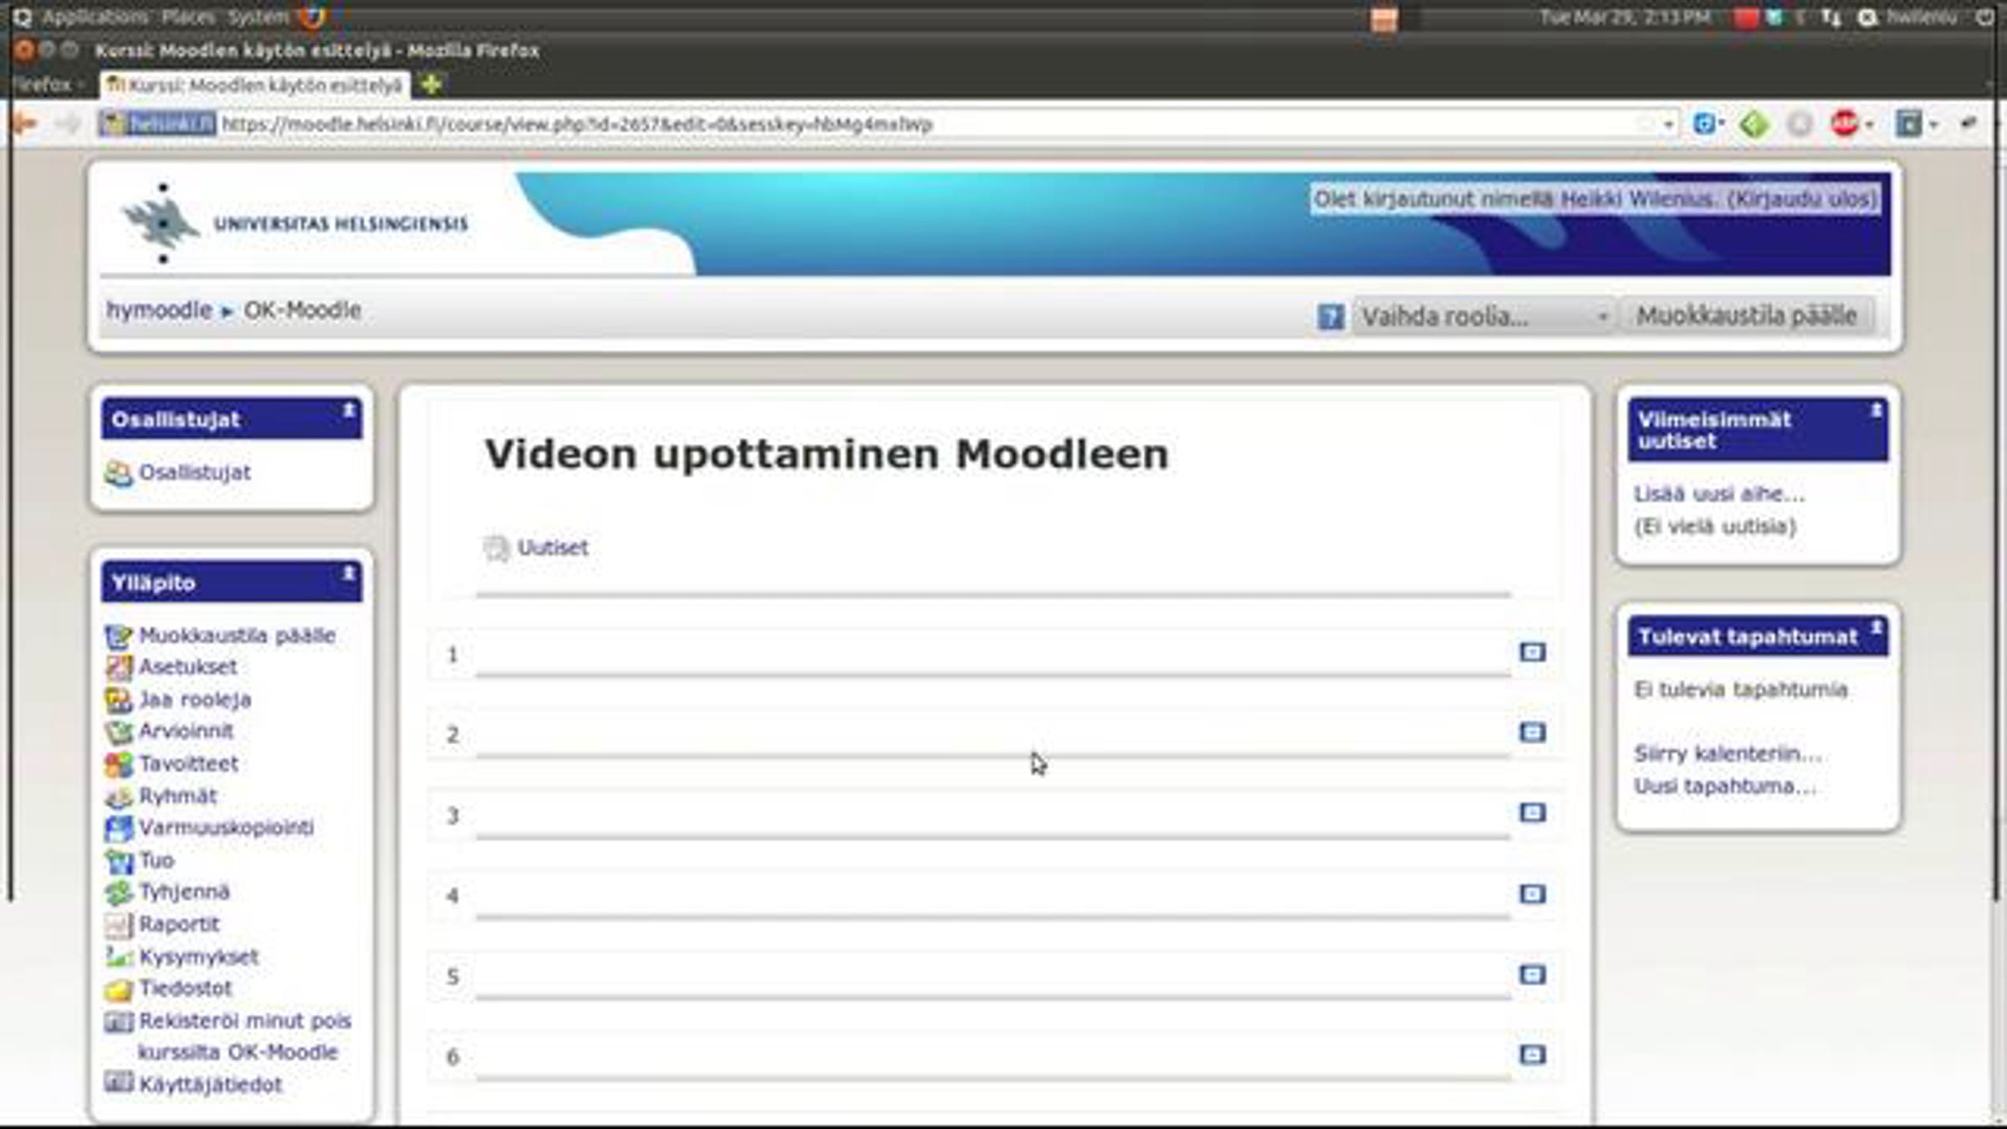Open the Vaihda roolia dropdown
This screenshot has height=1129, width=2007.
[x=1484, y=317]
